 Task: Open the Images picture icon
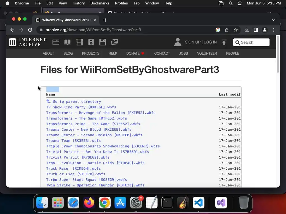click(114, 42)
